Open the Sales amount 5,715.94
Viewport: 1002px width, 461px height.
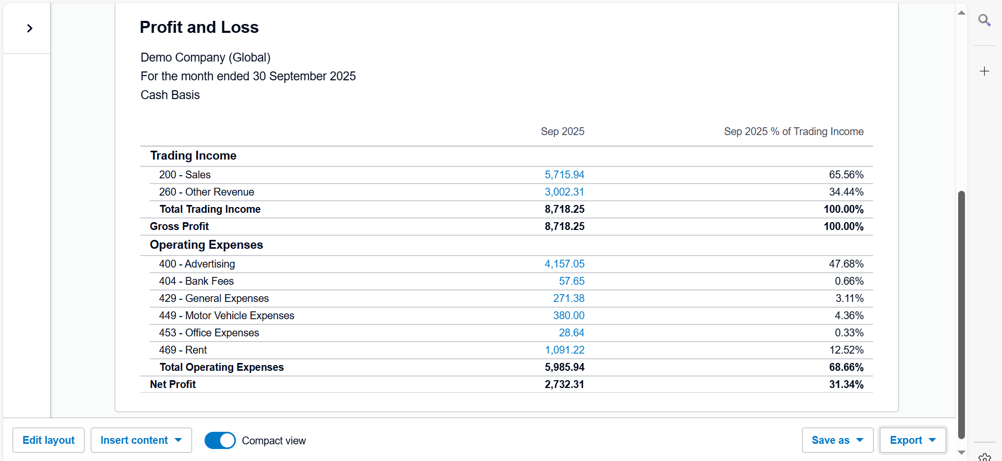coord(564,175)
